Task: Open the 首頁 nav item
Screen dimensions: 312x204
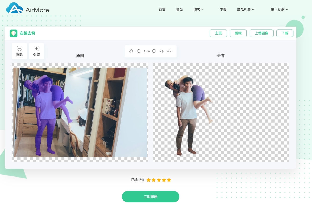Action: tap(162, 10)
